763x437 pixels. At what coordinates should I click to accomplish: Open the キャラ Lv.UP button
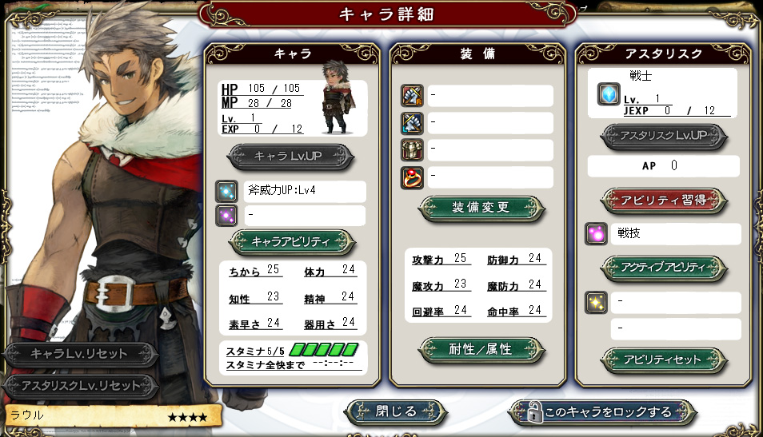pos(290,157)
